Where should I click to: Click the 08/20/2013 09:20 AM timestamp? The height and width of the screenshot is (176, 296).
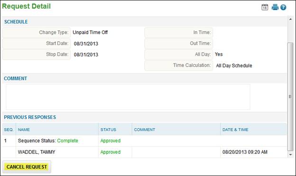click(x=245, y=152)
